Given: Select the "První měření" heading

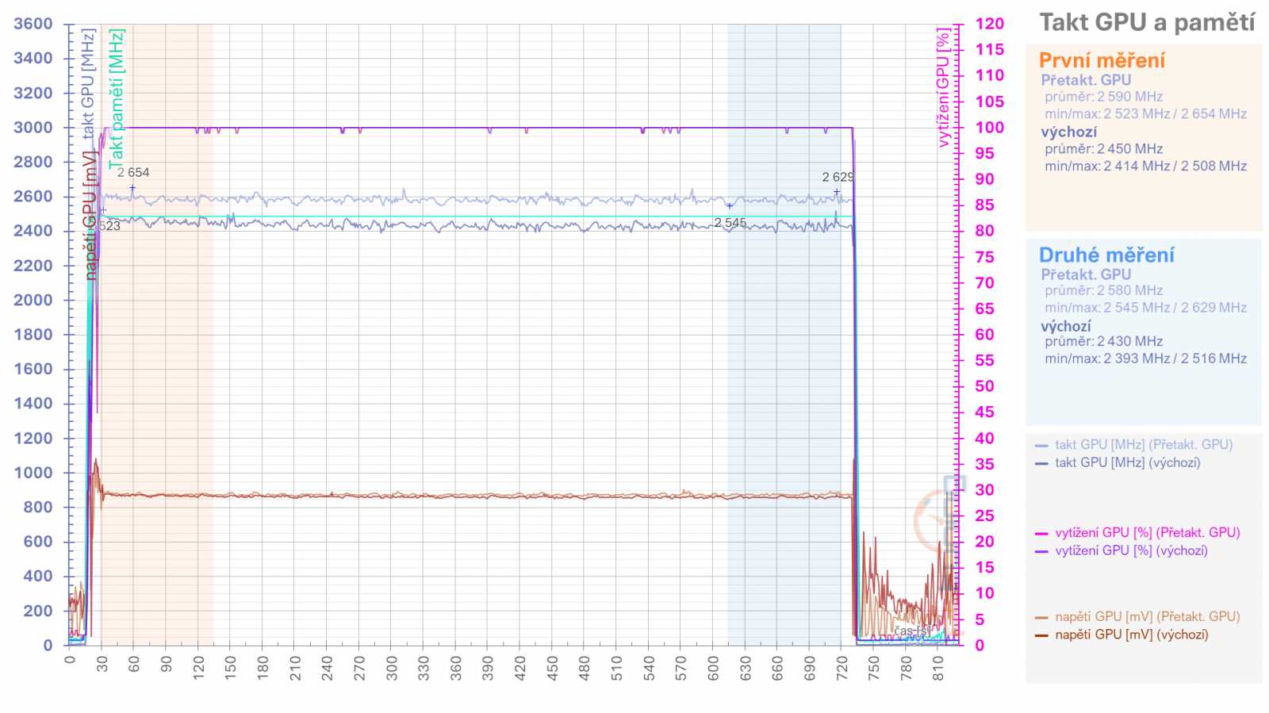Looking at the screenshot, I should click(1102, 60).
